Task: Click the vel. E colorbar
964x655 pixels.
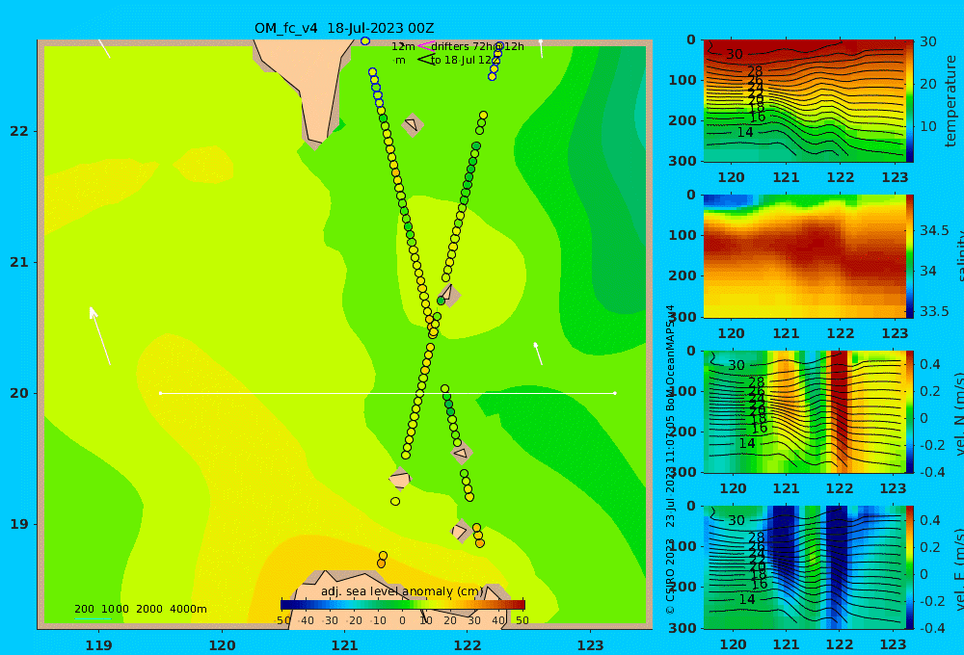Action: (909, 567)
